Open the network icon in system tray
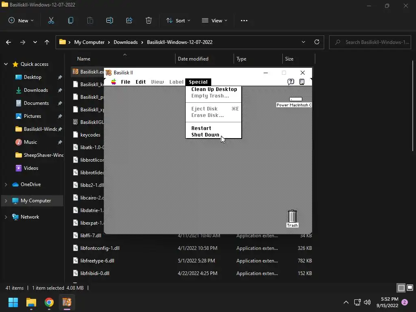The width and height of the screenshot is (416, 312). tap(357, 302)
